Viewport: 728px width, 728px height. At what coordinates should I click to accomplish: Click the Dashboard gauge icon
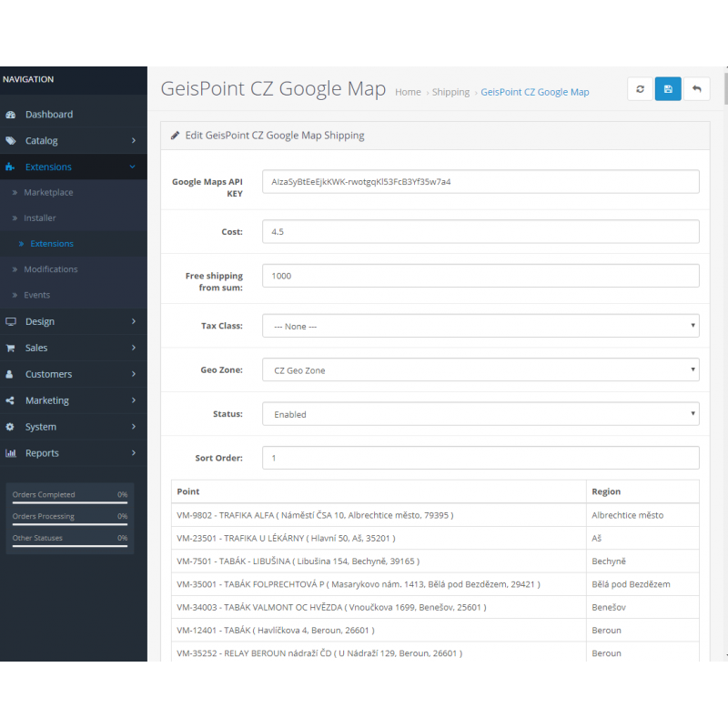(x=10, y=115)
